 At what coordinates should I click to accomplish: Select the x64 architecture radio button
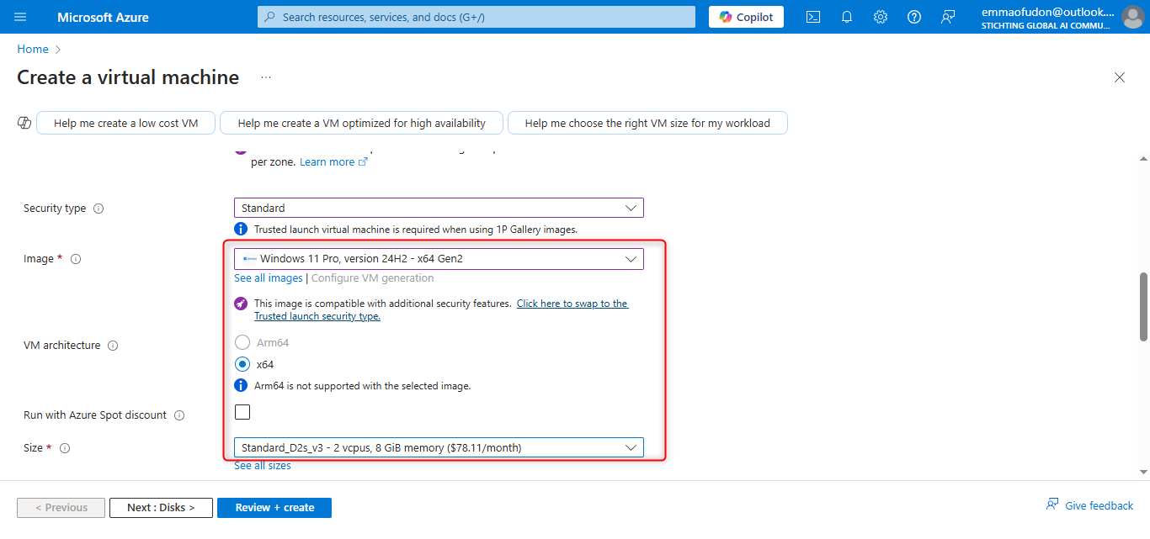pyautogui.click(x=242, y=364)
